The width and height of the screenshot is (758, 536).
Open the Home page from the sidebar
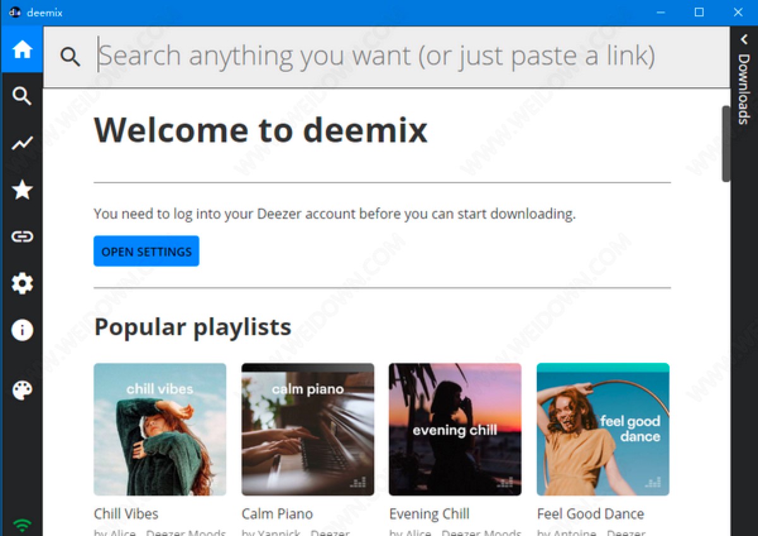[x=22, y=51]
